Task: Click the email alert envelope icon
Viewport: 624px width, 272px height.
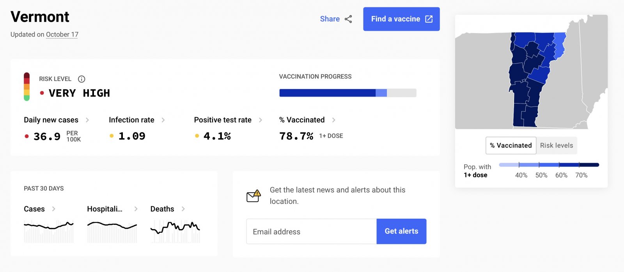Action: pos(253,196)
